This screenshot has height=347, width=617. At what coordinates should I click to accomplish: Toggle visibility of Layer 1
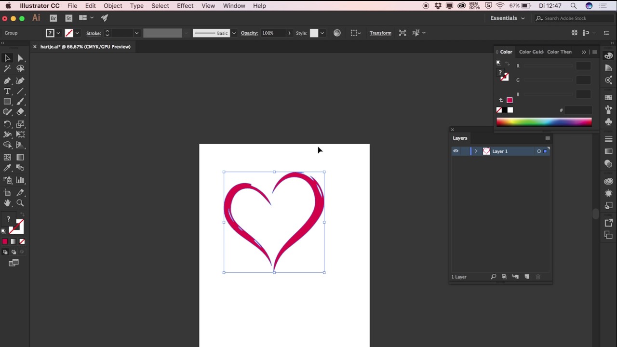(x=456, y=151)
